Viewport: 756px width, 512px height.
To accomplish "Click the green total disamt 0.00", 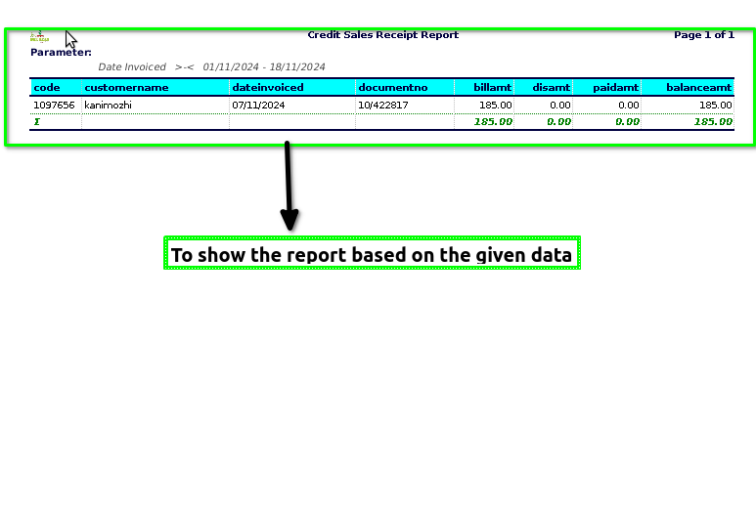I will coord(559,122).
